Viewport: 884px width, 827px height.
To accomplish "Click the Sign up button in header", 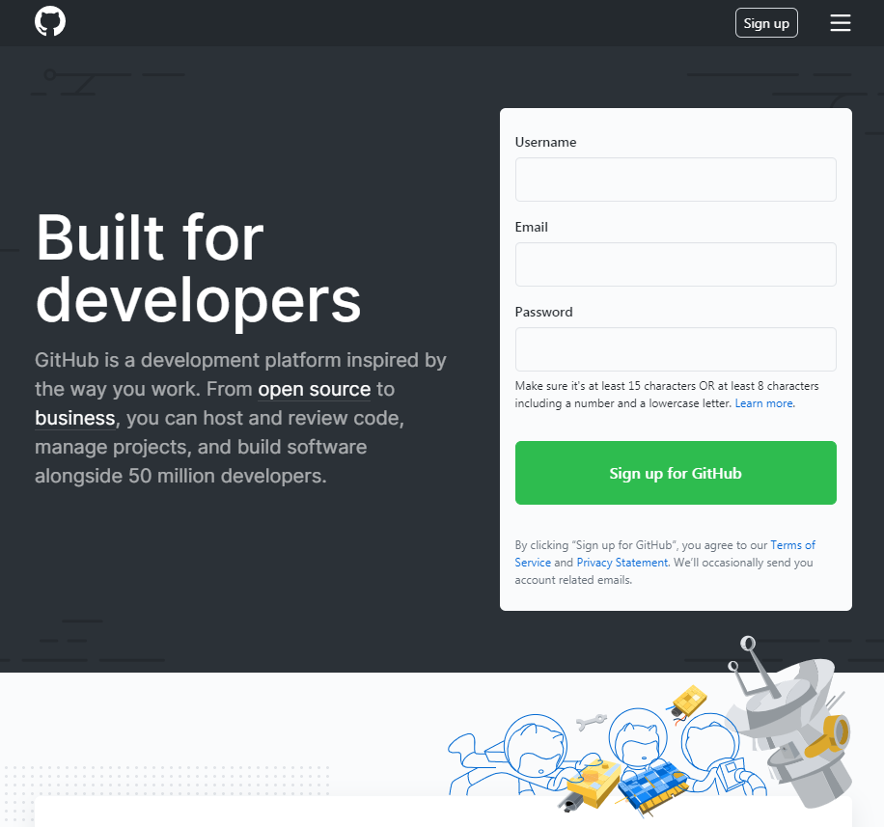I will (x=766, y=23).
